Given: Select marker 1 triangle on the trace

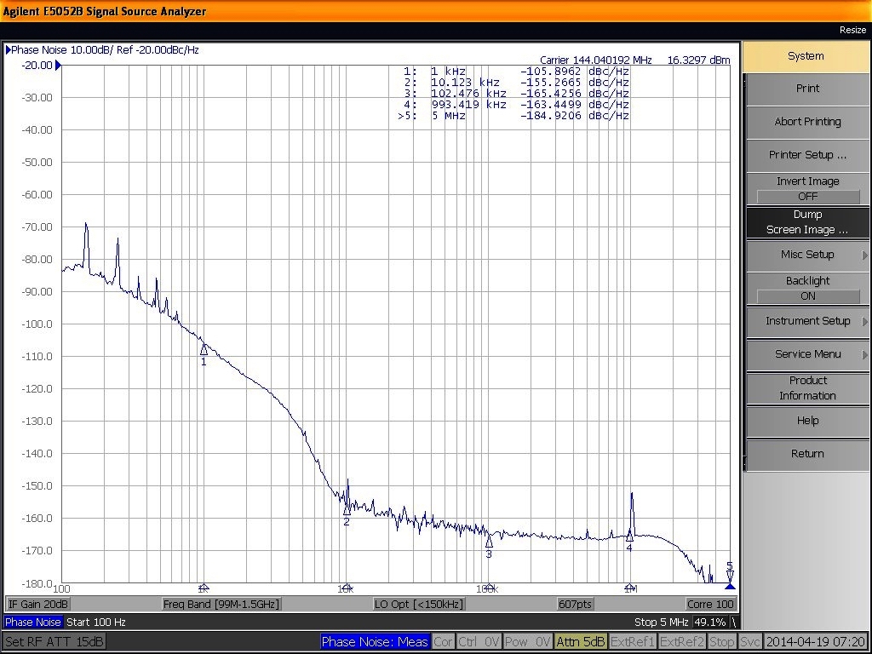Looking at the screenshot, I should 204,350.
